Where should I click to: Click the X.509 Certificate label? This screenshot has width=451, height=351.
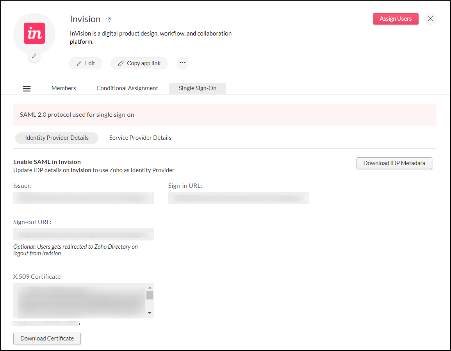click(37, 276)
